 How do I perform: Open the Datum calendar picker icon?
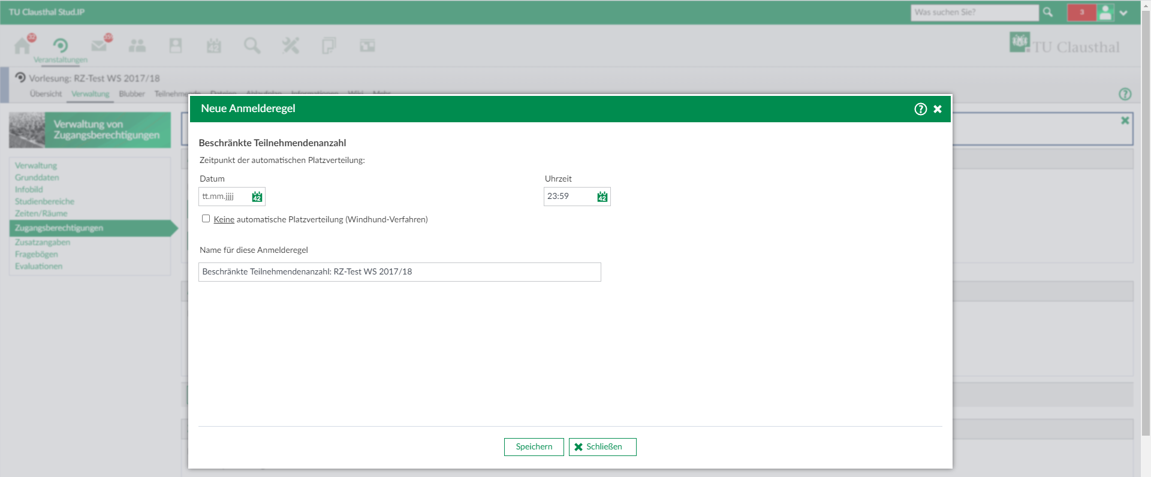tap(257, 197)
